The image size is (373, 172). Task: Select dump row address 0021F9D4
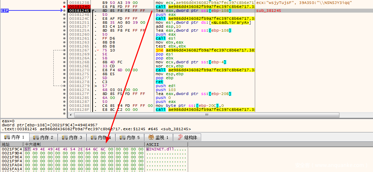pyautogui.click(x=12, y=153)
